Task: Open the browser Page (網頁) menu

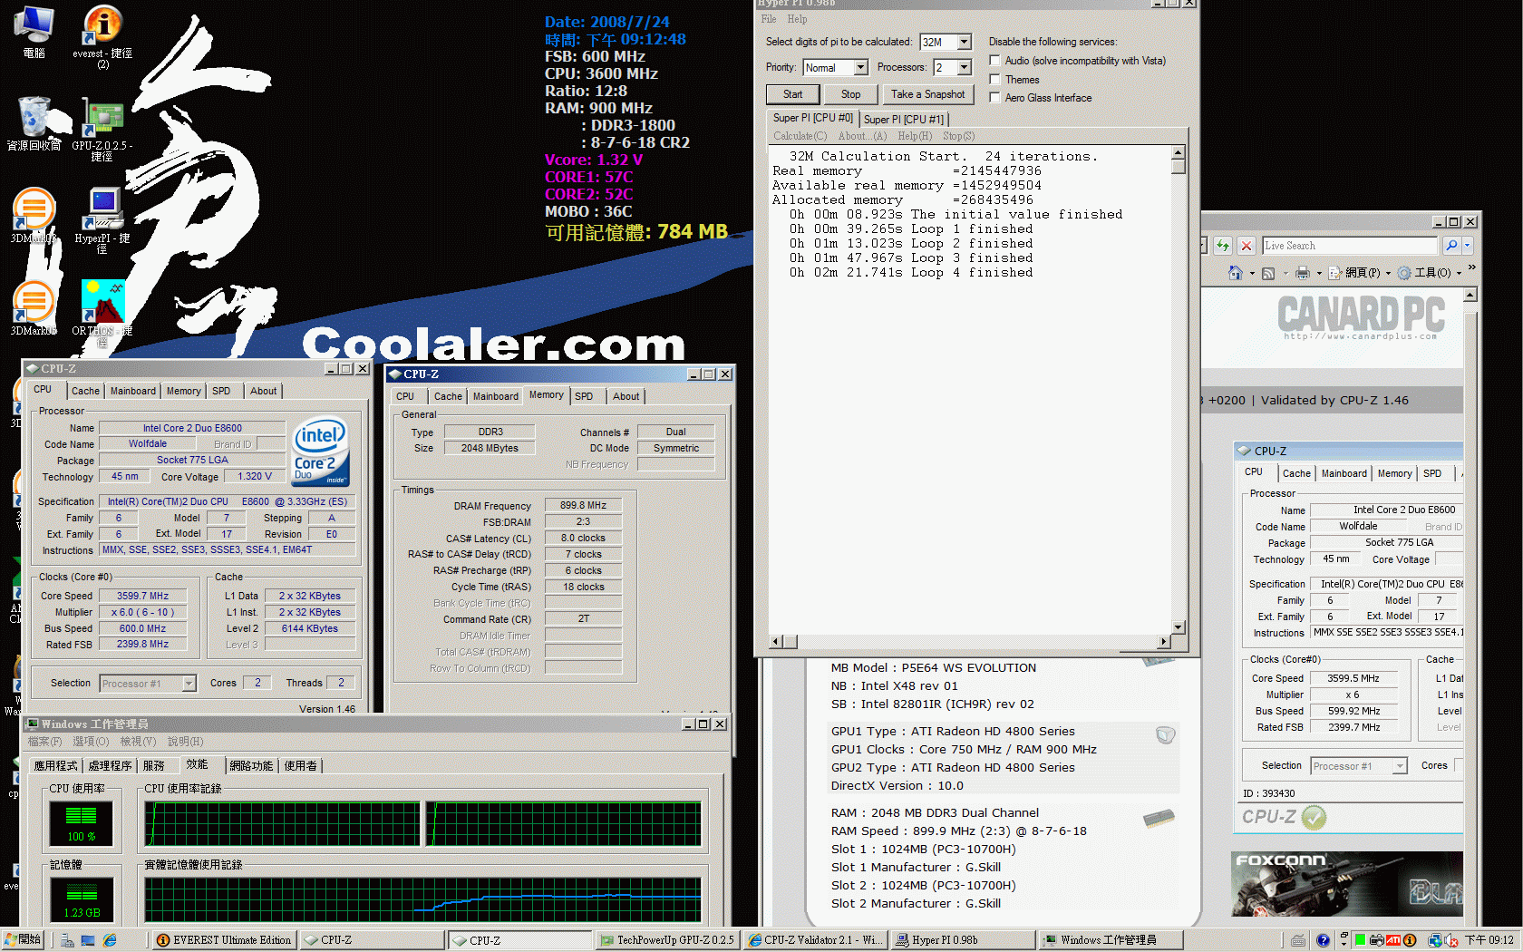Action: (1358, 273)
